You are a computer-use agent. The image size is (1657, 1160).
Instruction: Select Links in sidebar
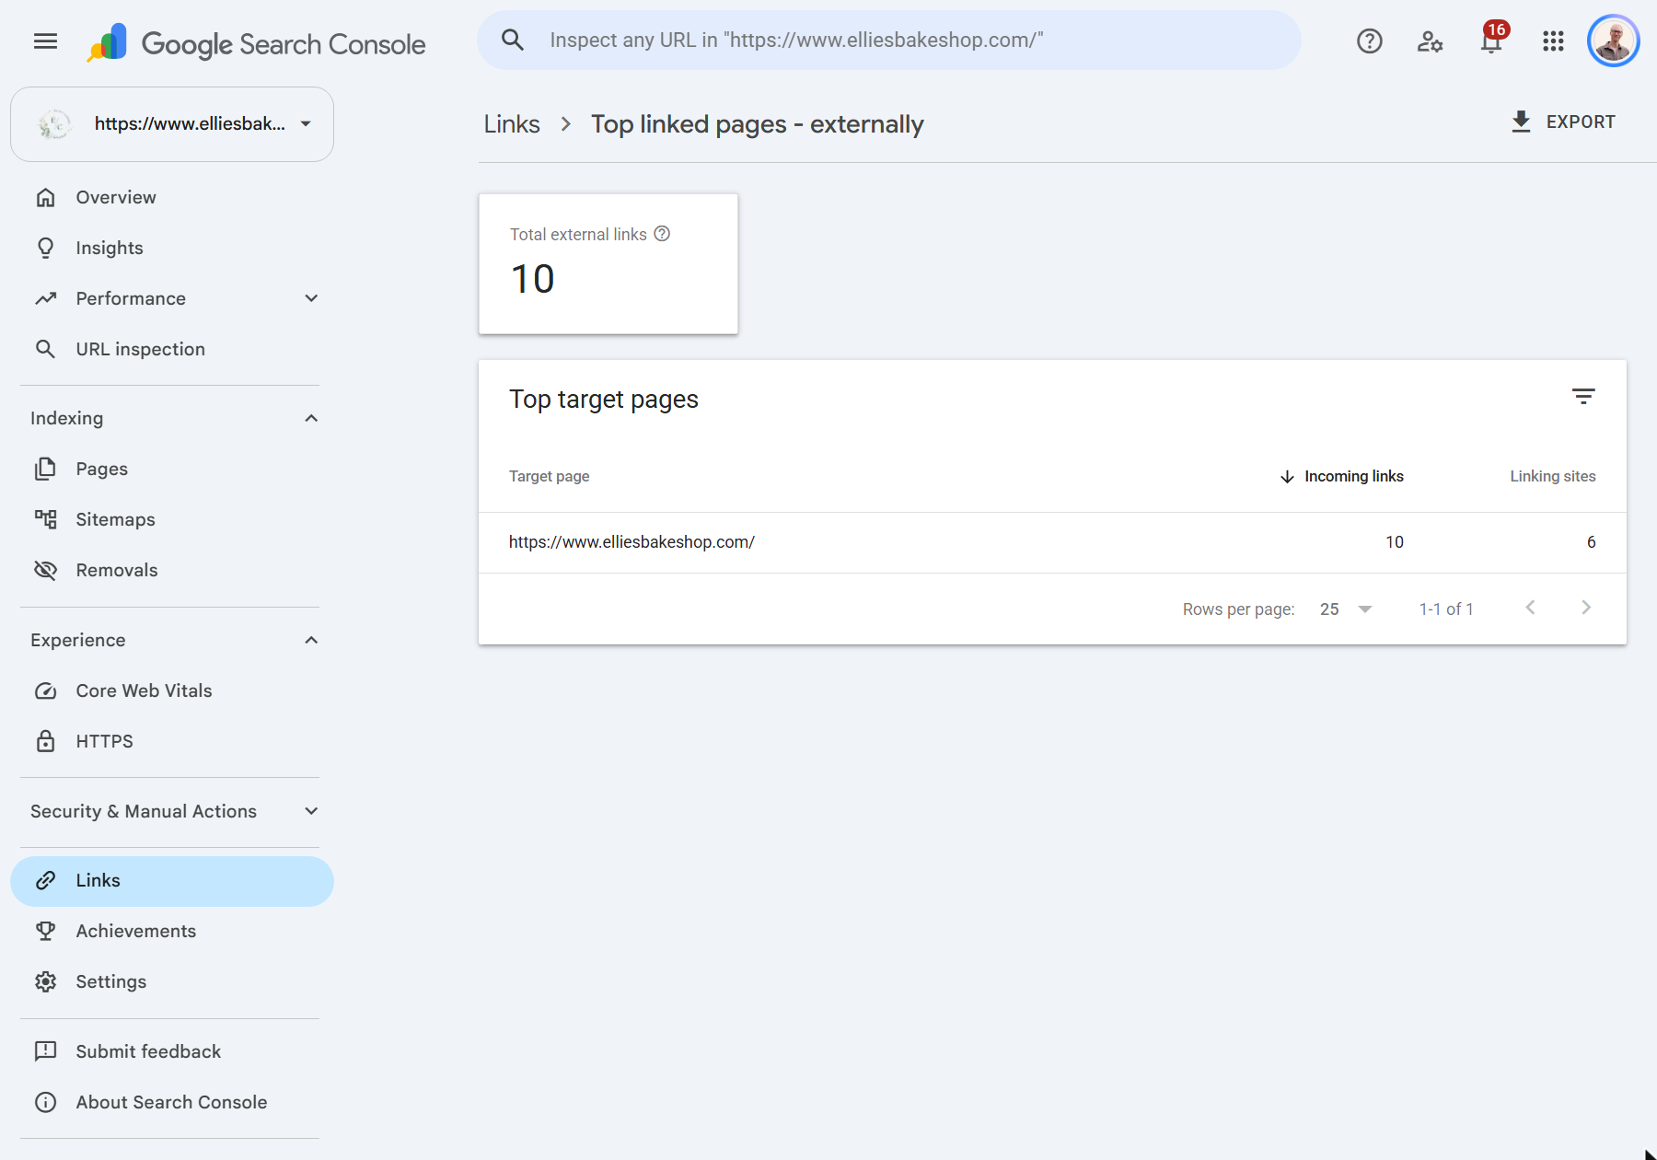point(172,881)
